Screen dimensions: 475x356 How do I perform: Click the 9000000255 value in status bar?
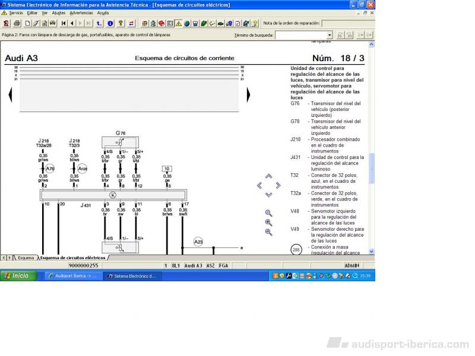(x=84, y=265)
